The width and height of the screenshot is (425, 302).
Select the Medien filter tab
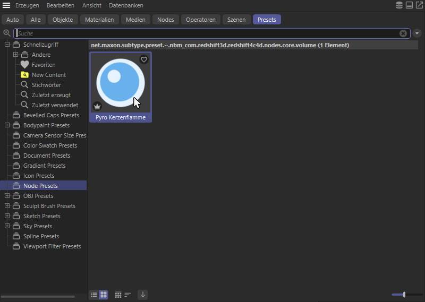[x=135, y=20]
